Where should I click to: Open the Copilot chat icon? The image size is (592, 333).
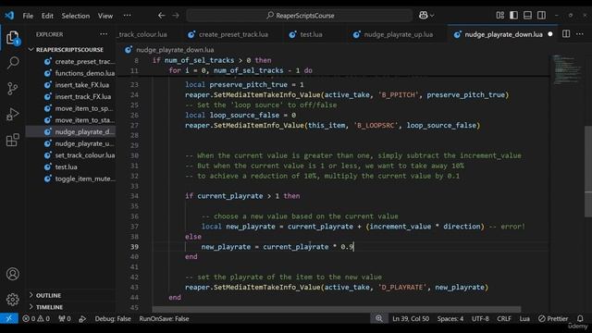(x=424, y=15)
